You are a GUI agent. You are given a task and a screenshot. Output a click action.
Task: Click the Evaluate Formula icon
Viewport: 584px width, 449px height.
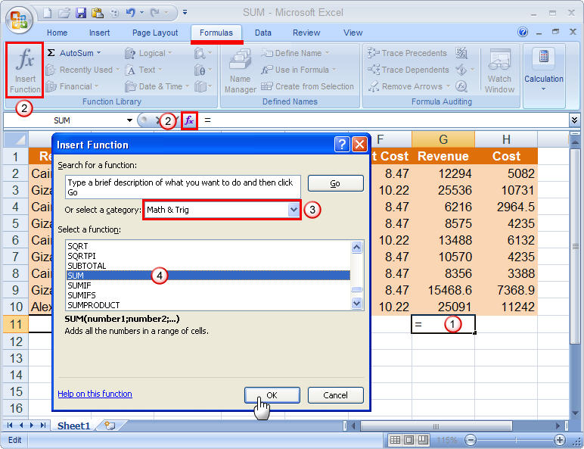(461, 86)
